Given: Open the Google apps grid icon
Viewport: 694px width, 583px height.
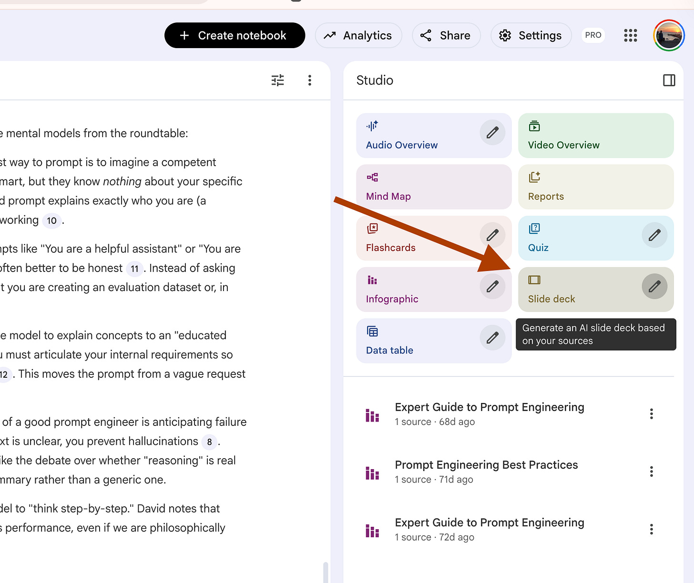Looking at the screenshot, I should 631,35.
